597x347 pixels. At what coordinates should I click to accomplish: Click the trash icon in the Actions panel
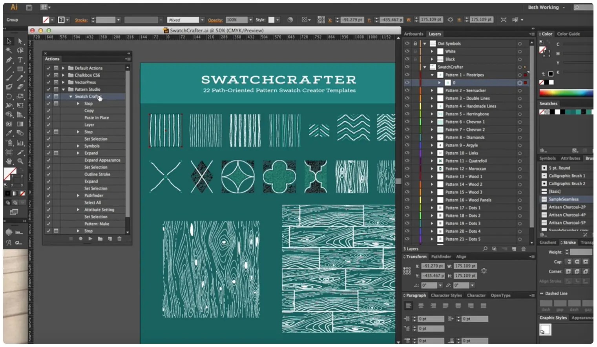119,239
